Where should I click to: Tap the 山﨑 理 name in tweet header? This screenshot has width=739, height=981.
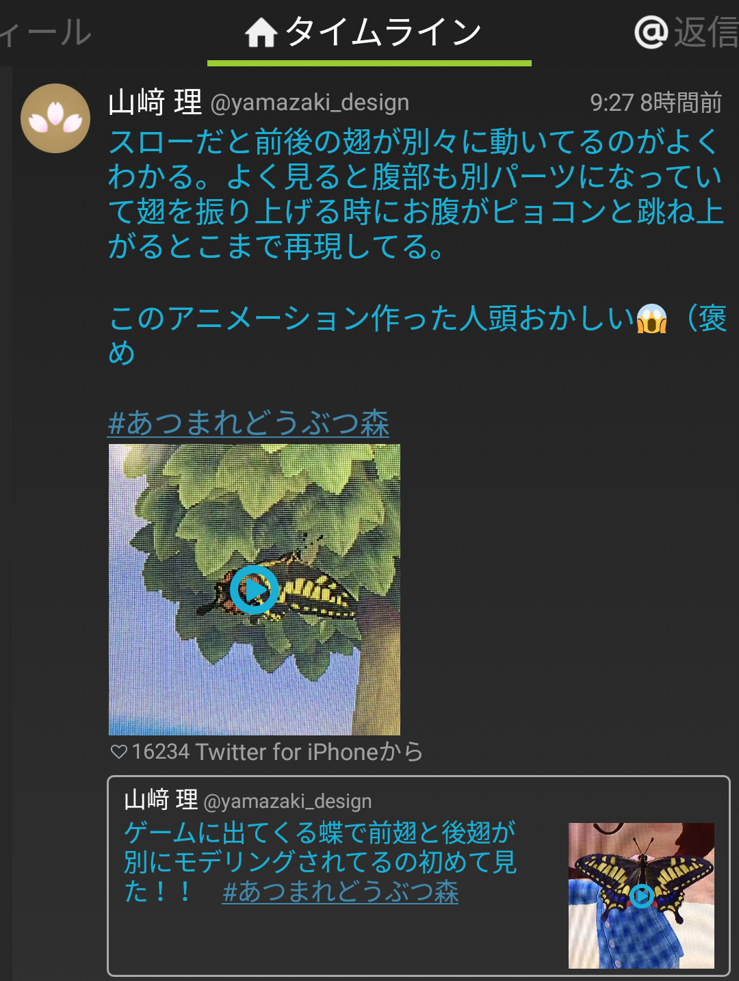[155, 103]
